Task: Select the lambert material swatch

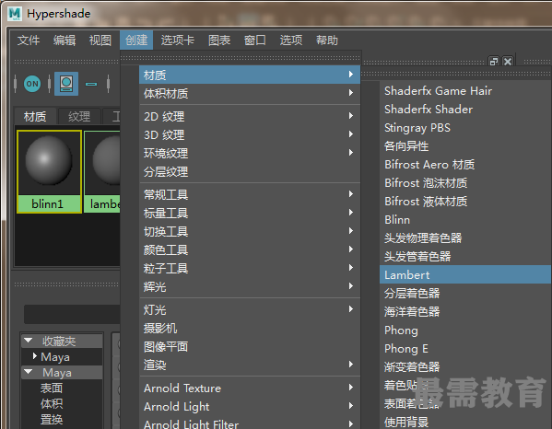Action: coord(102,171)
